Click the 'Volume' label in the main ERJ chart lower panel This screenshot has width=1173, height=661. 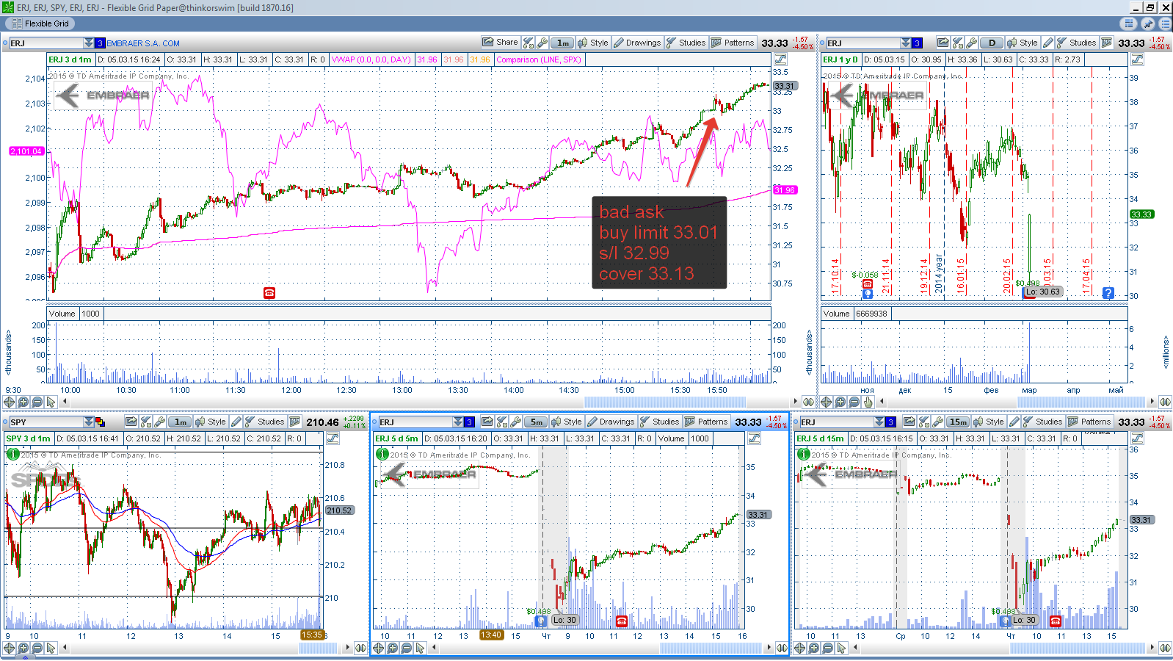(62, 314)
